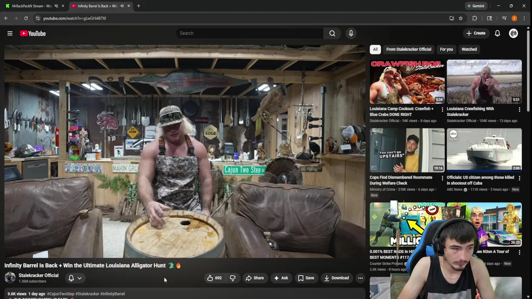
Task: Dislike the video with the thumbs-down icon
Action: [233, 278]
